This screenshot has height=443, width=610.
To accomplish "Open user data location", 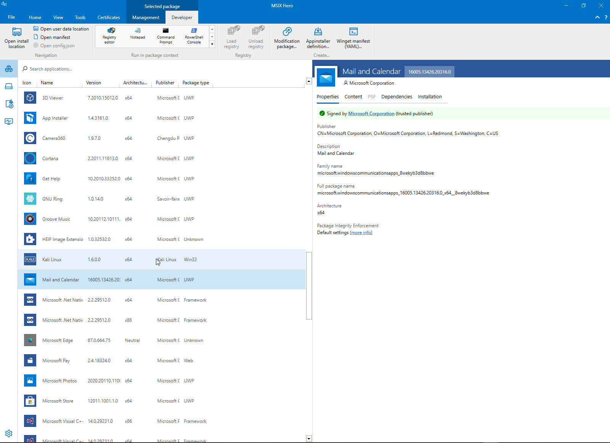I will 61,29.
